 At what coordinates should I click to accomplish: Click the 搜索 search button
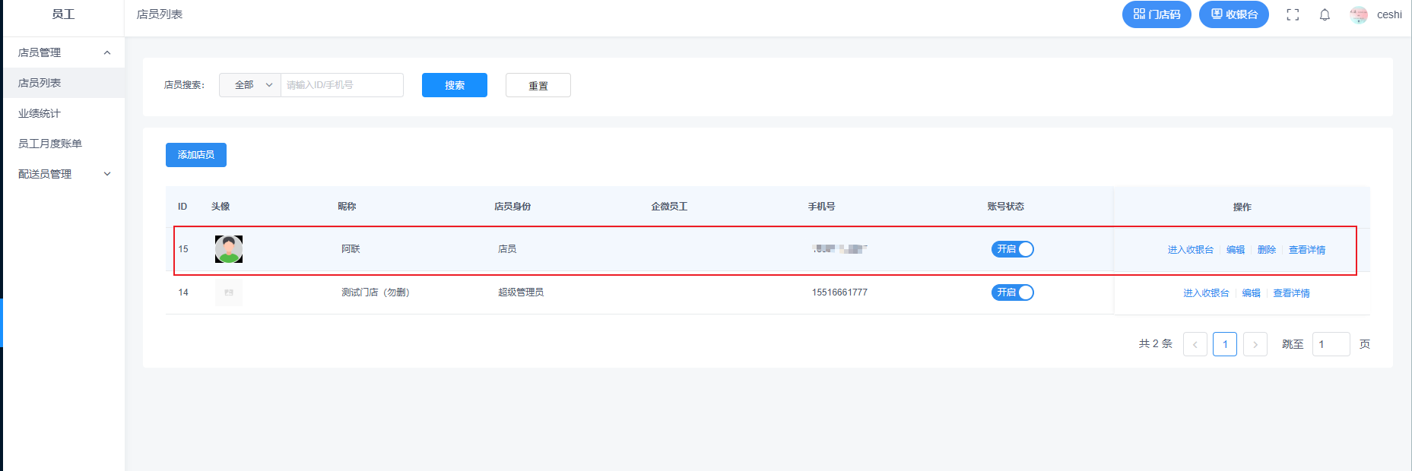pyautogui.click(x=455, y=85)
